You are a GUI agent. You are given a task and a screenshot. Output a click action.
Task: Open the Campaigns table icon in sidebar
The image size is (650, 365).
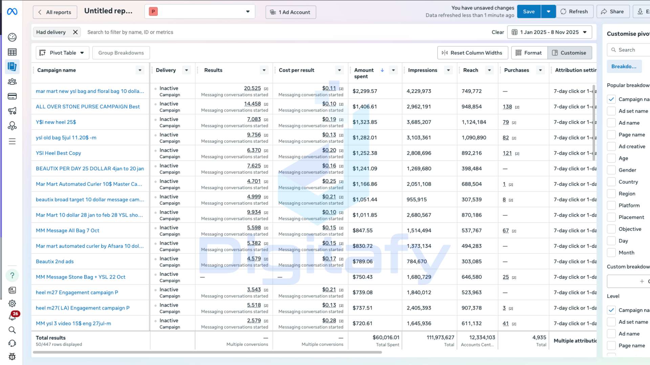pyautogui.click(x=12, y=52)
